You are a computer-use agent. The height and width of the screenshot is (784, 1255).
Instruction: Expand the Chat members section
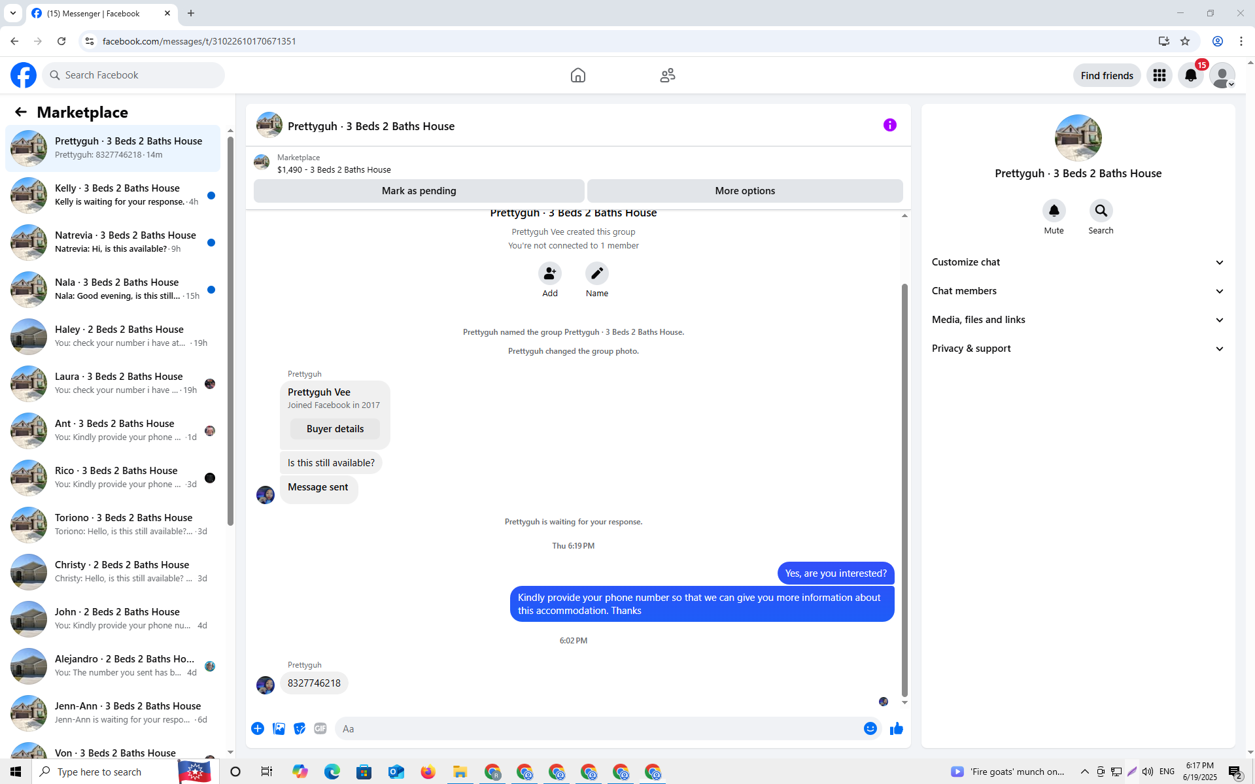1078,291
